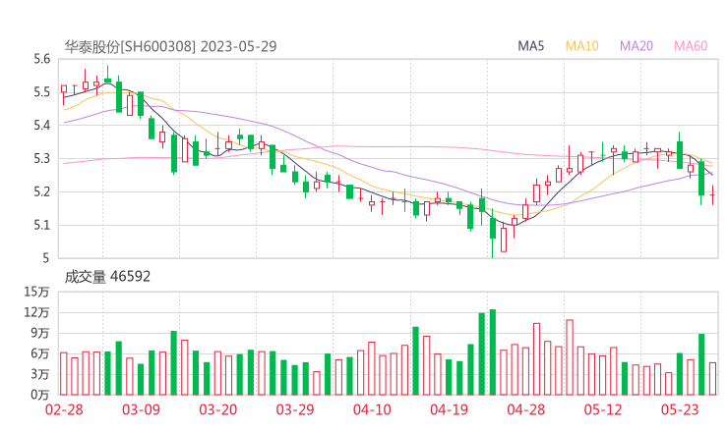Select the 03-09 date axis label

pyautogui.click(x=141, y=409)
